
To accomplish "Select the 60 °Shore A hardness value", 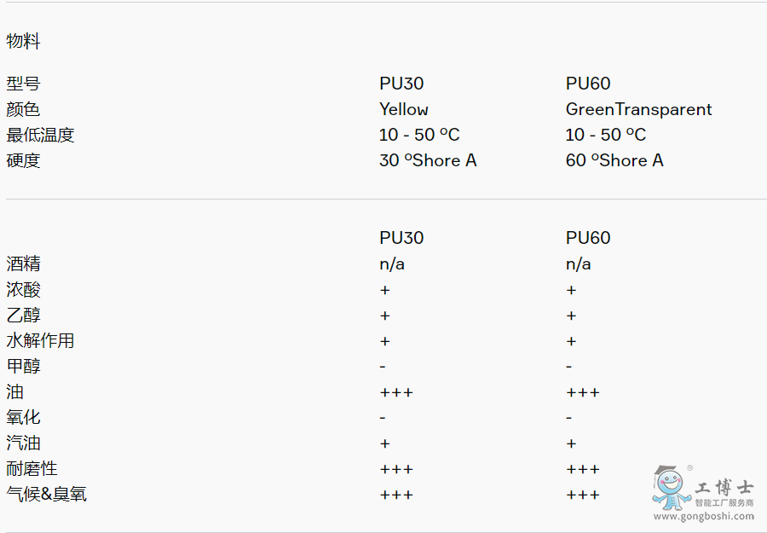I will click(614, 160).
